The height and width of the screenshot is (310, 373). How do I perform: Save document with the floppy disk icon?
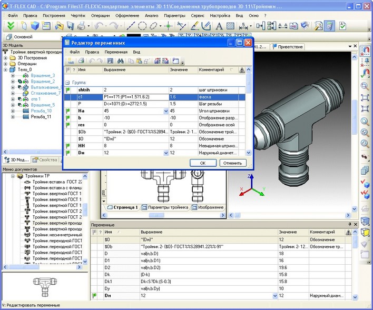click(71, 26)
